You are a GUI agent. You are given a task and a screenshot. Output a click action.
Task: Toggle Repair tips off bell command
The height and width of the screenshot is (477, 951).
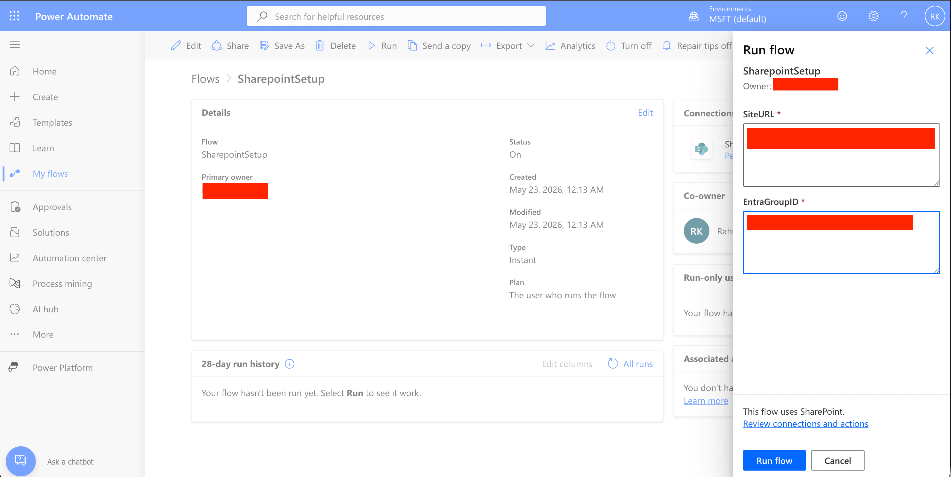coord(697,46)
